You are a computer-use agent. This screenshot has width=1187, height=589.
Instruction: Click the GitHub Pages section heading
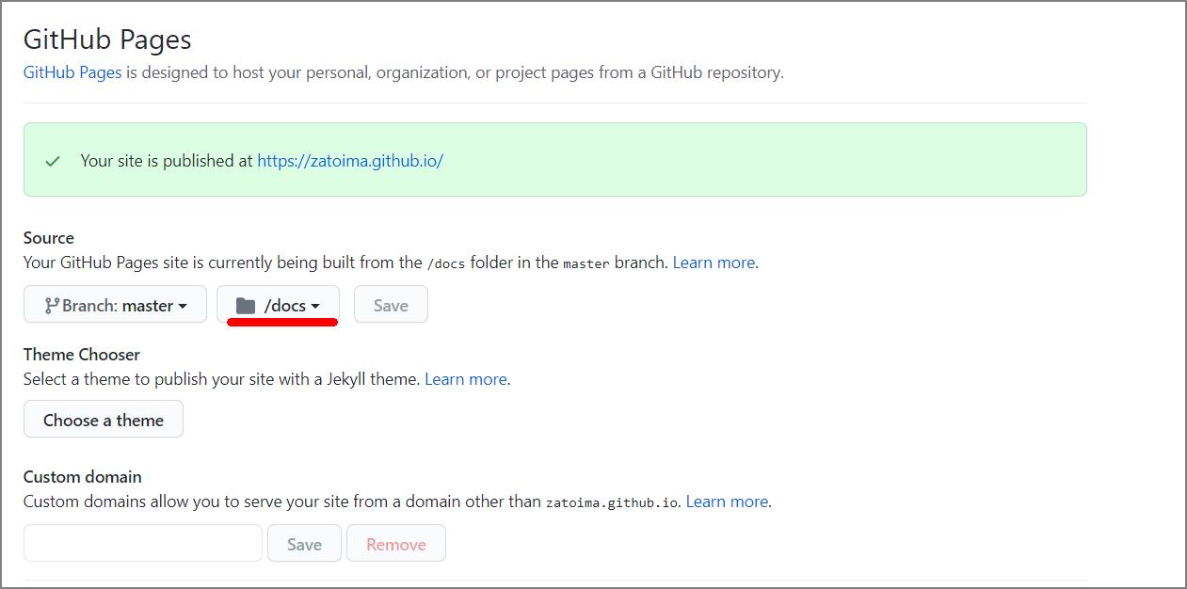(x=107, y=40)
